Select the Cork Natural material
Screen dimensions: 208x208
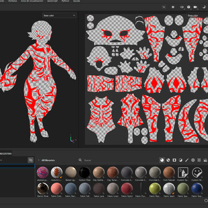pos(169,172)
